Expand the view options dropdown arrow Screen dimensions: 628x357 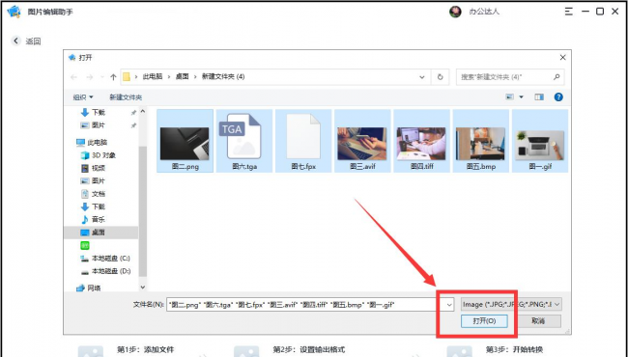coord(521,96)
